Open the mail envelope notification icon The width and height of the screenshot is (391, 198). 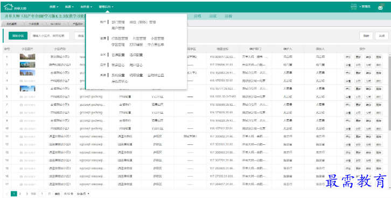pos(380,8)
